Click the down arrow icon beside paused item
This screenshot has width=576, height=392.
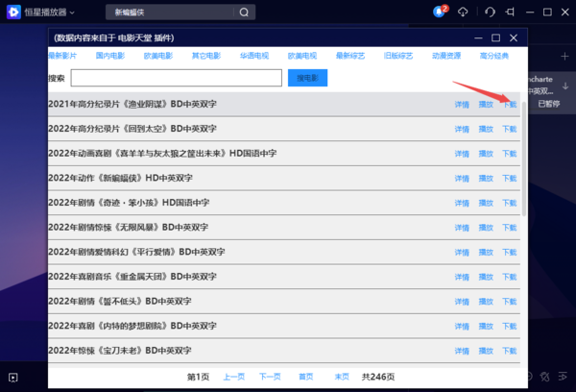pos(565,86)
